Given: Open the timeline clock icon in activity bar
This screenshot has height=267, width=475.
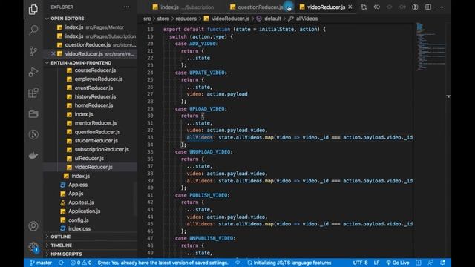Looking at the screenshot, I should [x=33, y=134].
